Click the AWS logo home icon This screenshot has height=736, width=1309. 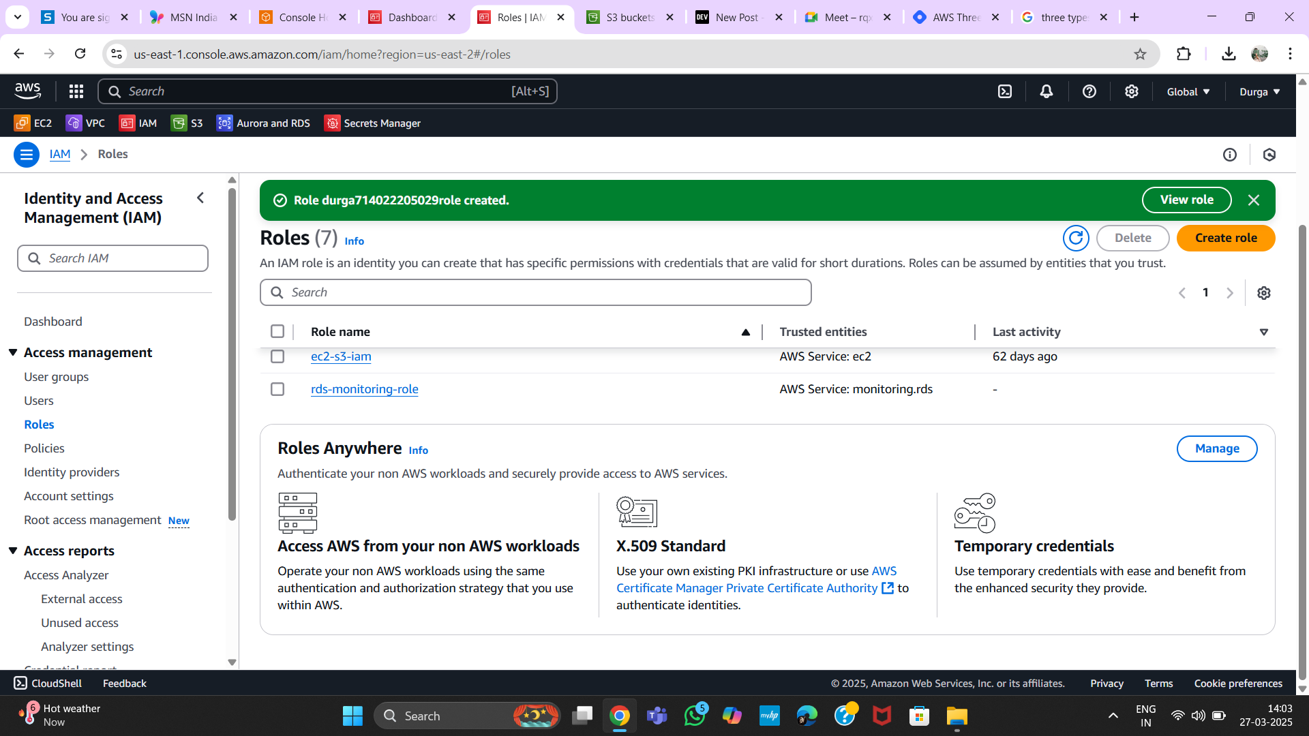(x=28, y=91)
